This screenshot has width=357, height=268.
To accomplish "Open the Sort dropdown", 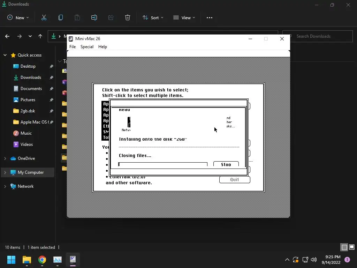I will [153, 18].
